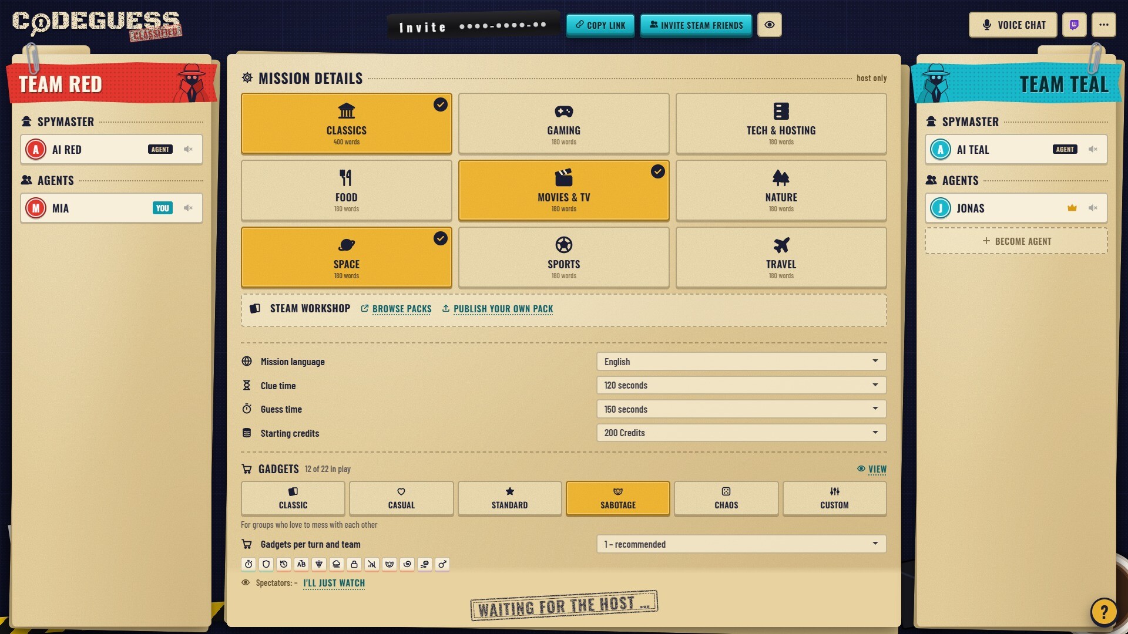Image resolution: width=1128 pixels, height=634 pixels.
Task: Open the question mark help button
Action: pos(1104,612)
